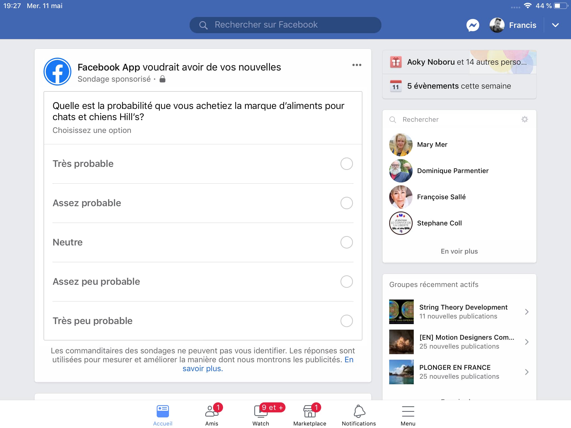Open chat with Mary Mer
The height and width of the screenshot is (428, 571).
(459, 145)
